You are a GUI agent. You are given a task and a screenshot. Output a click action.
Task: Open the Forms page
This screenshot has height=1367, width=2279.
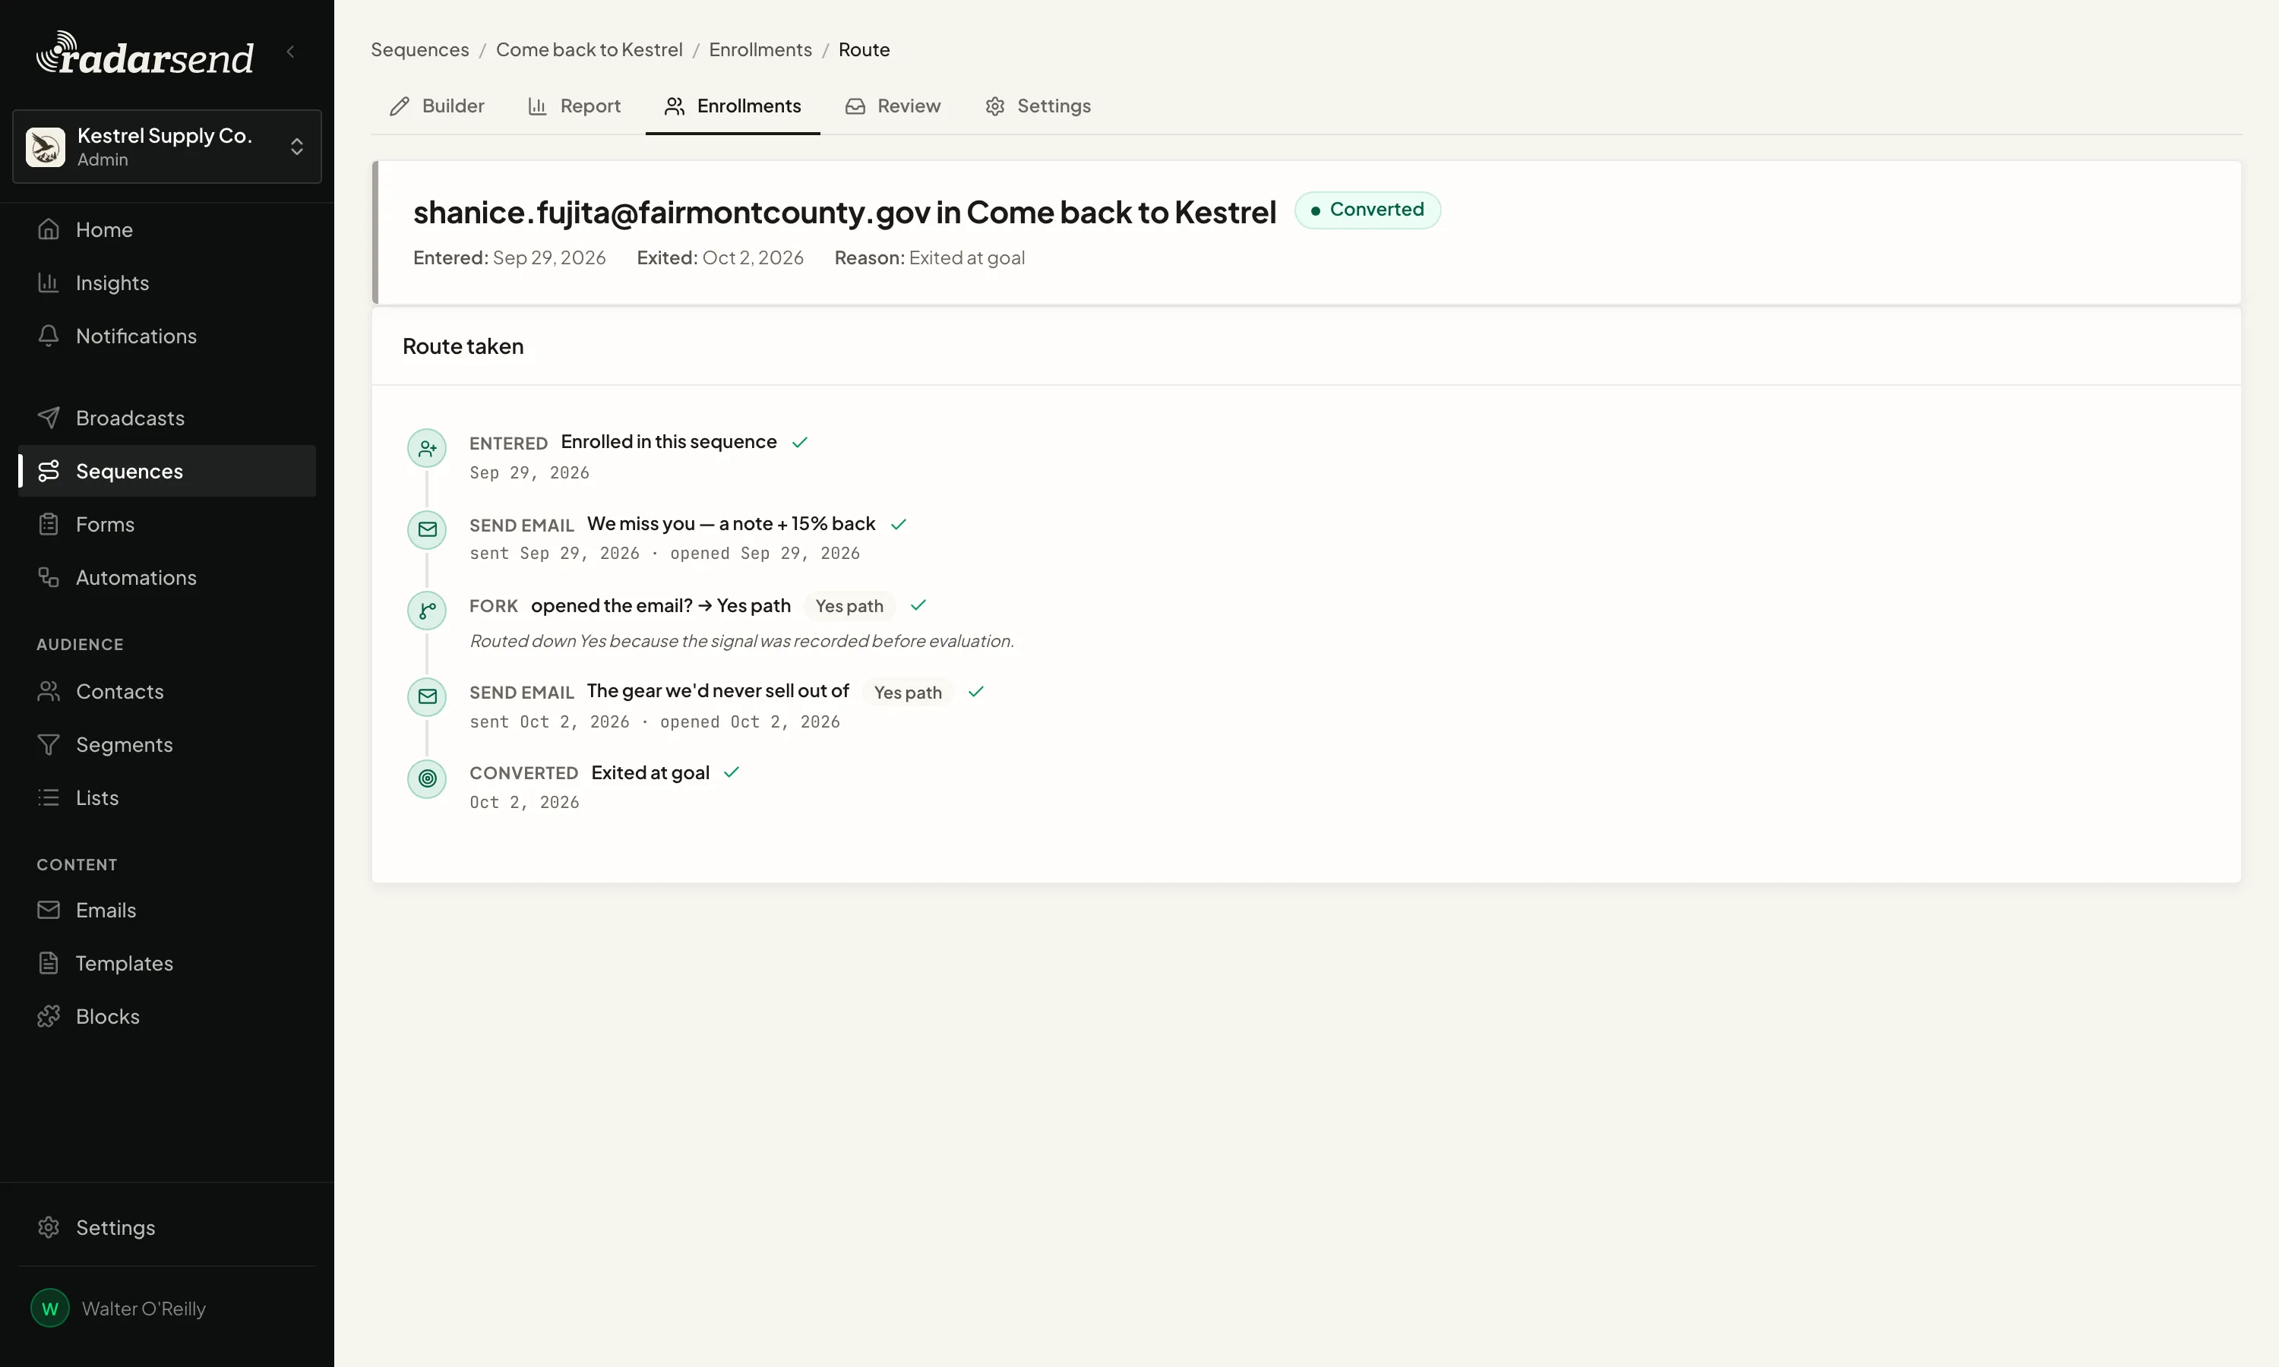click(x=166, y=524)
